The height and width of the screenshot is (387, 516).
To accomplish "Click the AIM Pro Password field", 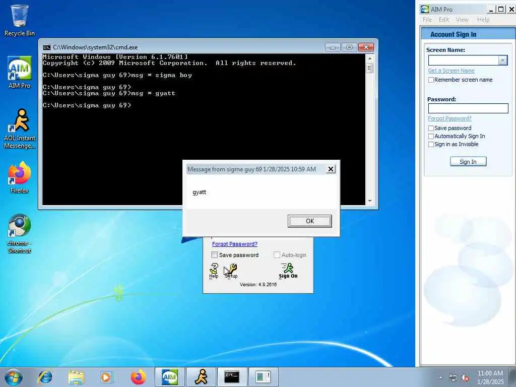I will (468, 108).
